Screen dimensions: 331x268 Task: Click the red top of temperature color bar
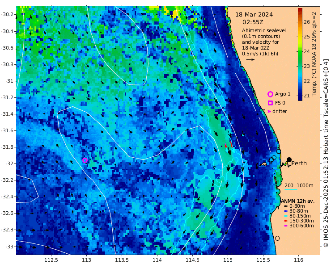click(x=300, y=9)
